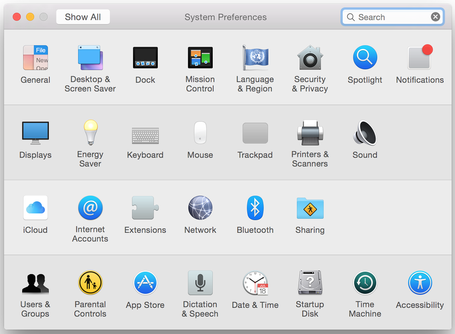
Task: Open Security & Privacy preferences
Action: (x=310, y=58)
